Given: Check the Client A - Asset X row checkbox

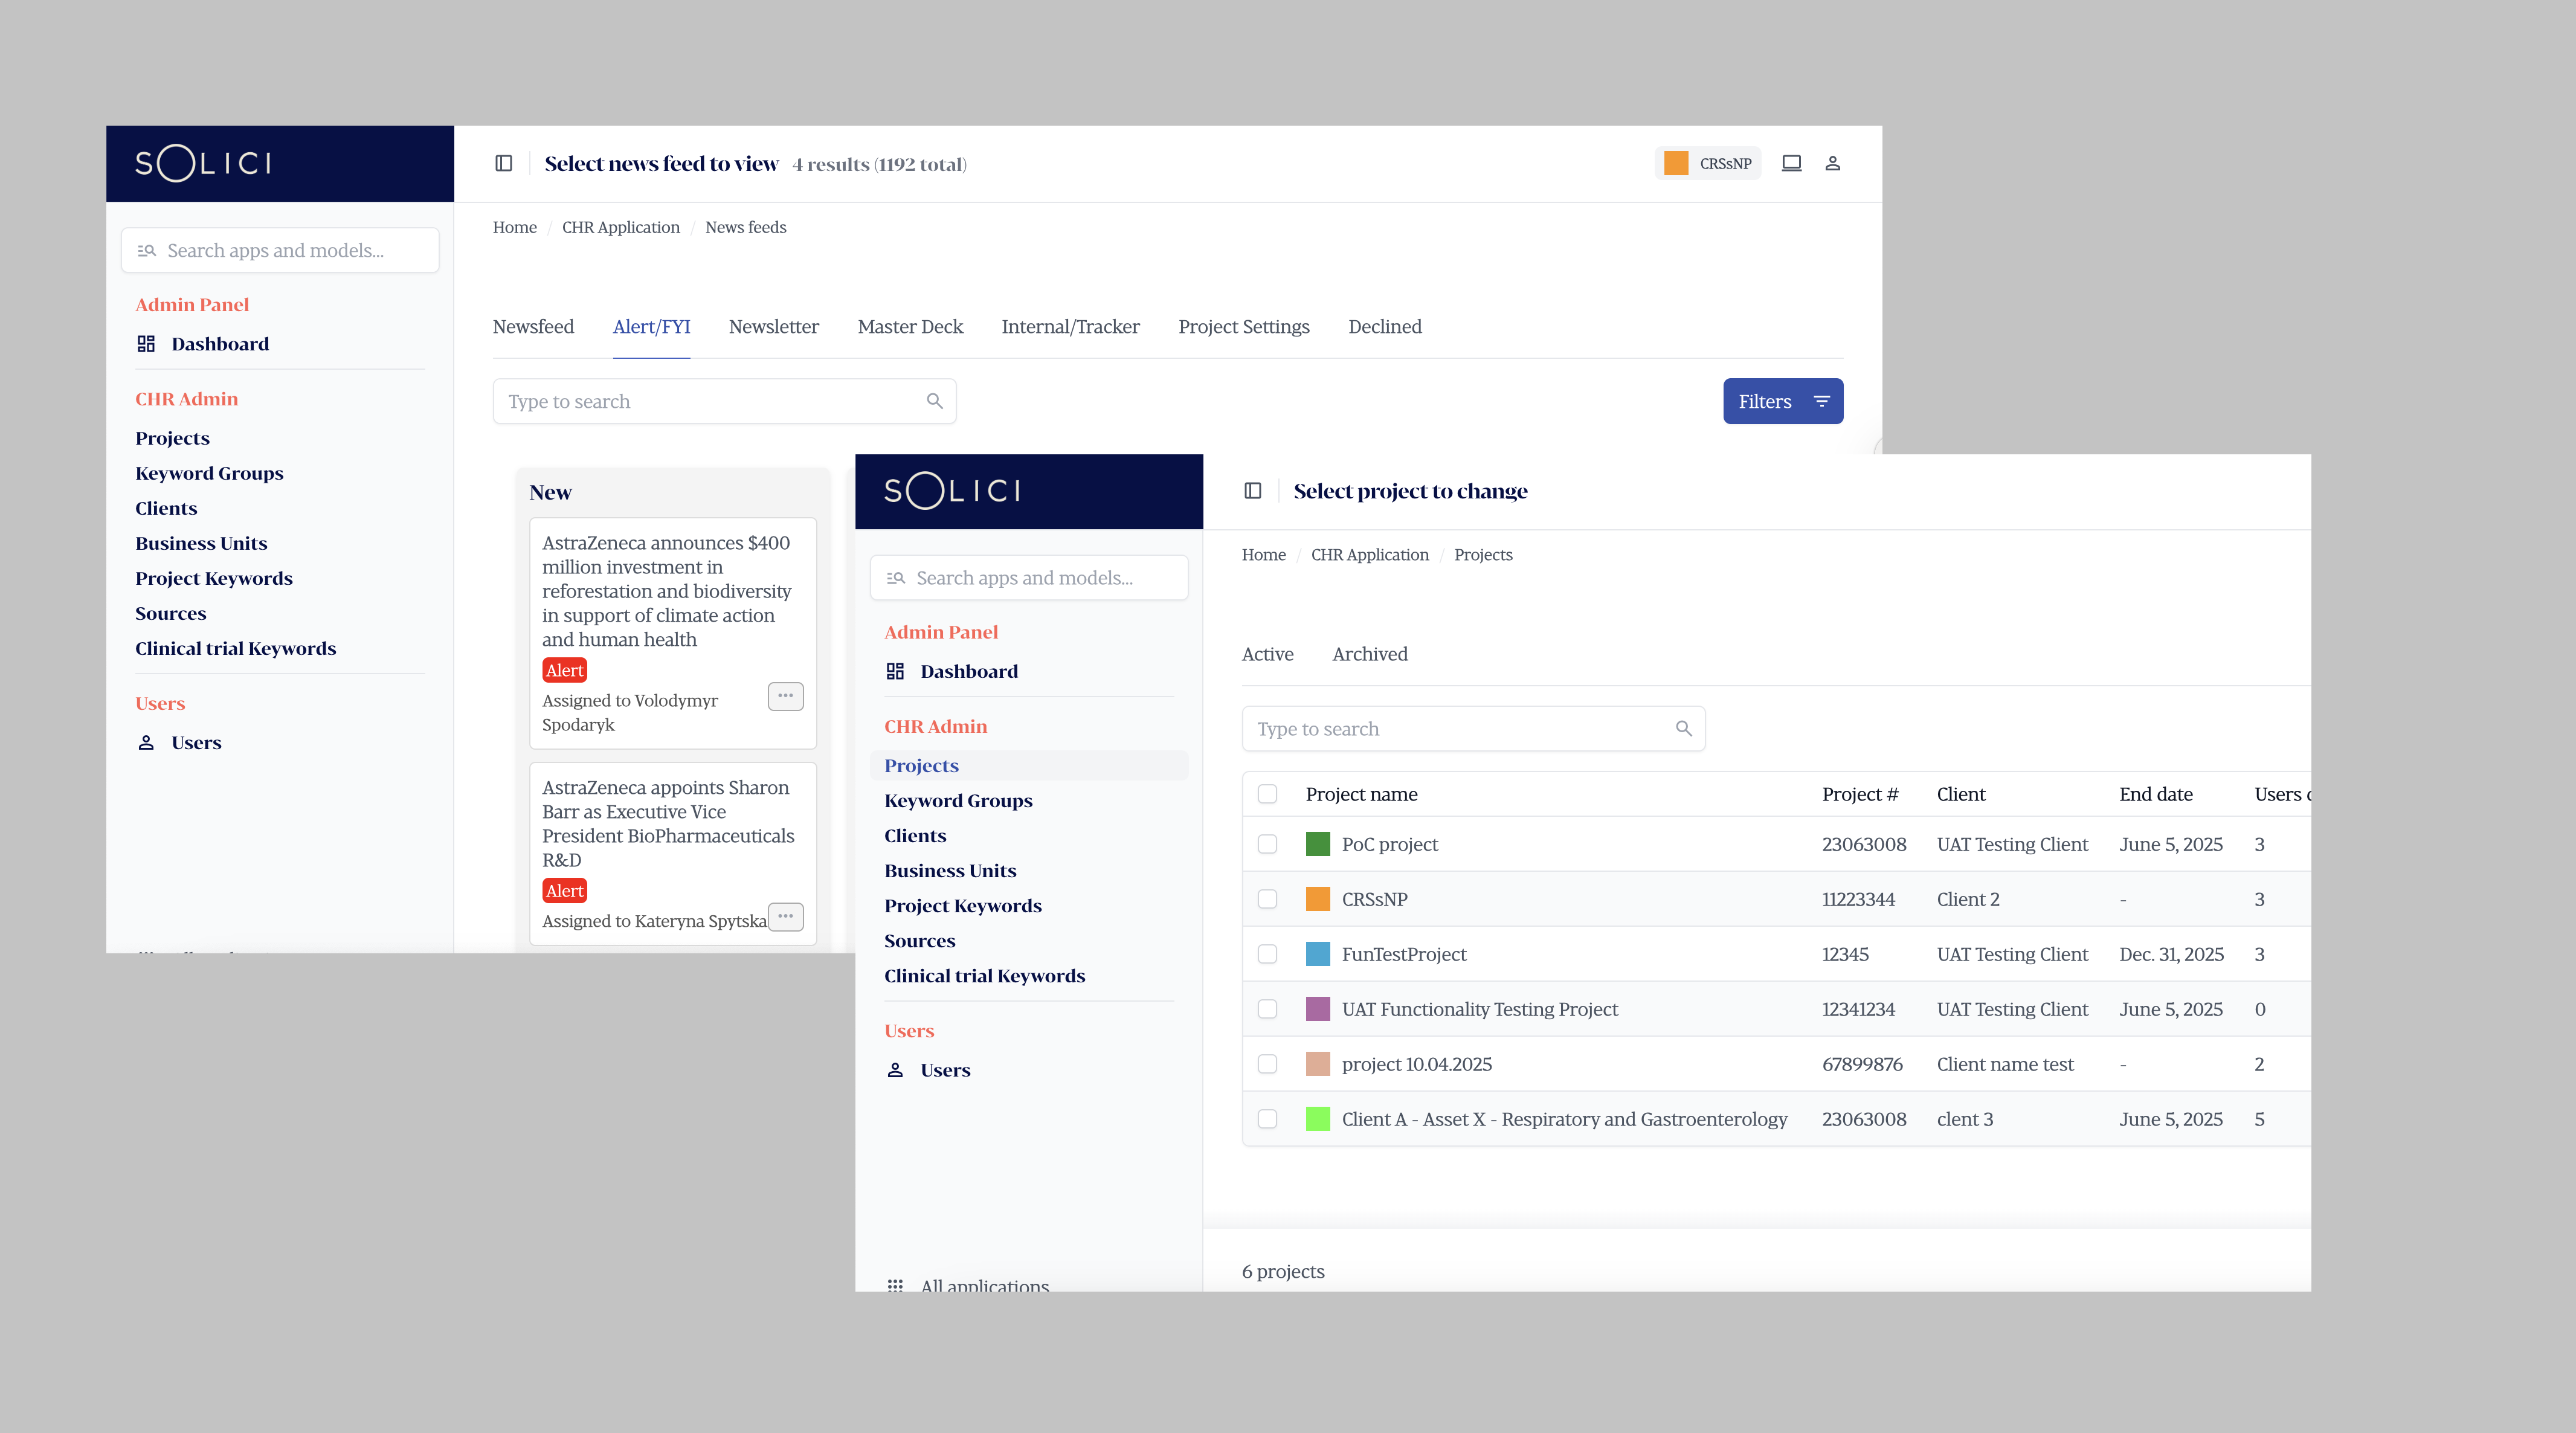Looking at the screenshot, I should pos(1268,1119).
